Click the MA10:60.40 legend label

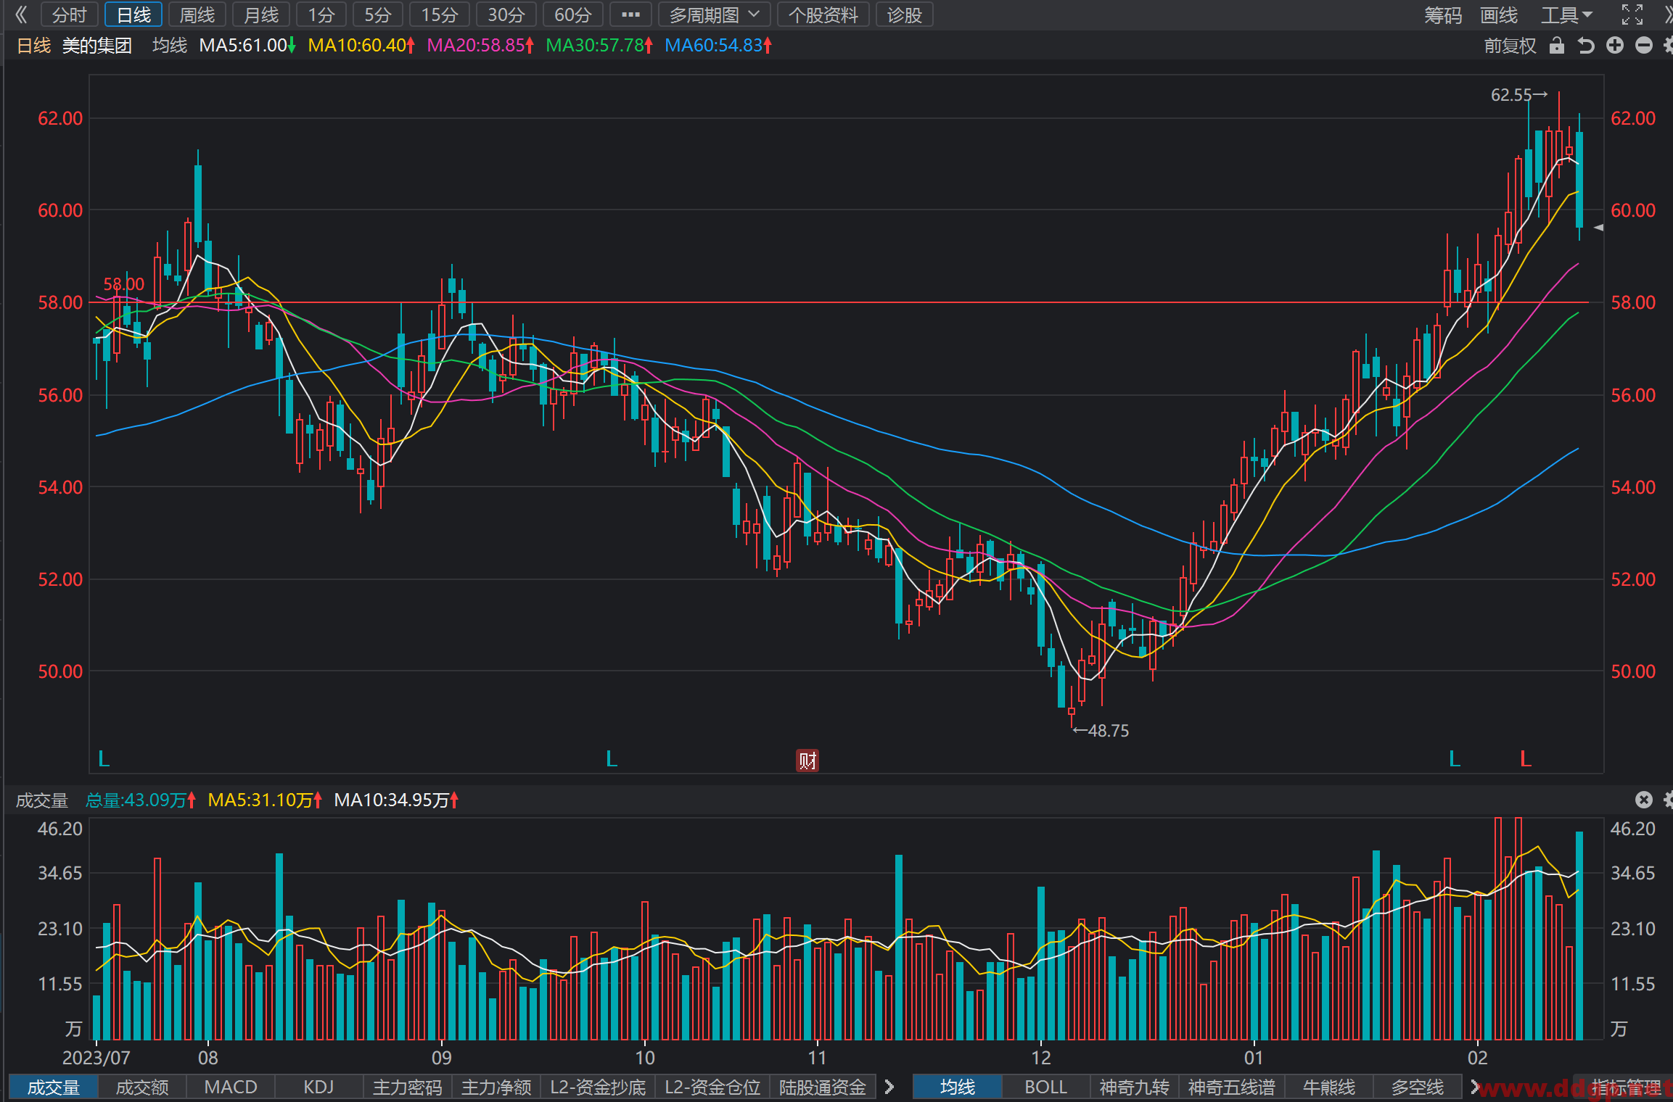(x=361, y=46)
